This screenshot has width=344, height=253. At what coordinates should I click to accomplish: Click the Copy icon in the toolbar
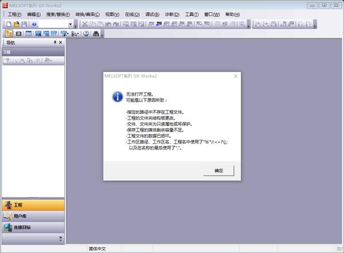[93, 24]
